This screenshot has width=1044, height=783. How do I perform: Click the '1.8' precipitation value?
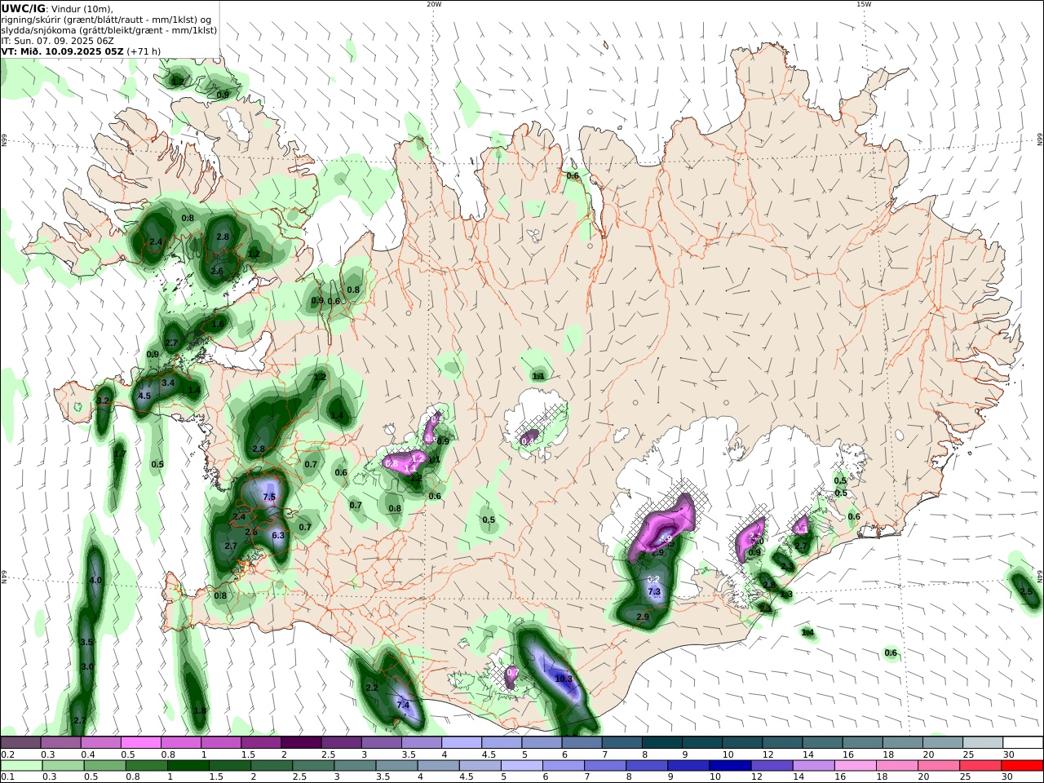200,710
